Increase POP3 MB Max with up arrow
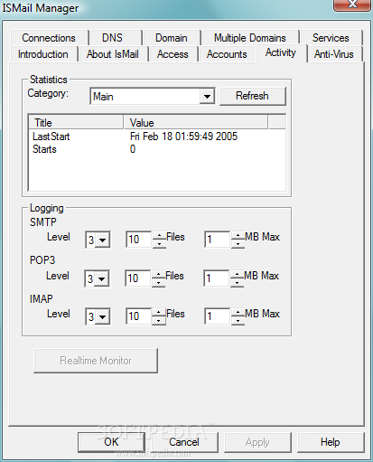 click(237, 274)
